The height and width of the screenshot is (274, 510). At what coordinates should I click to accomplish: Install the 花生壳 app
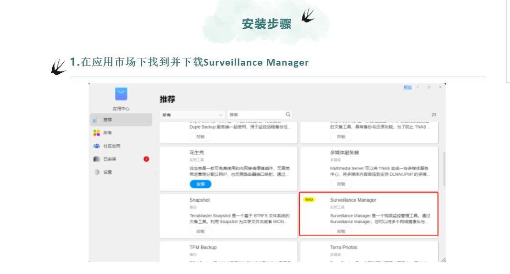(x=200, y=184)
